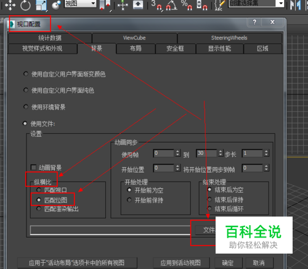
Task: Open the 布局 tab
Action: pos(136,49)
